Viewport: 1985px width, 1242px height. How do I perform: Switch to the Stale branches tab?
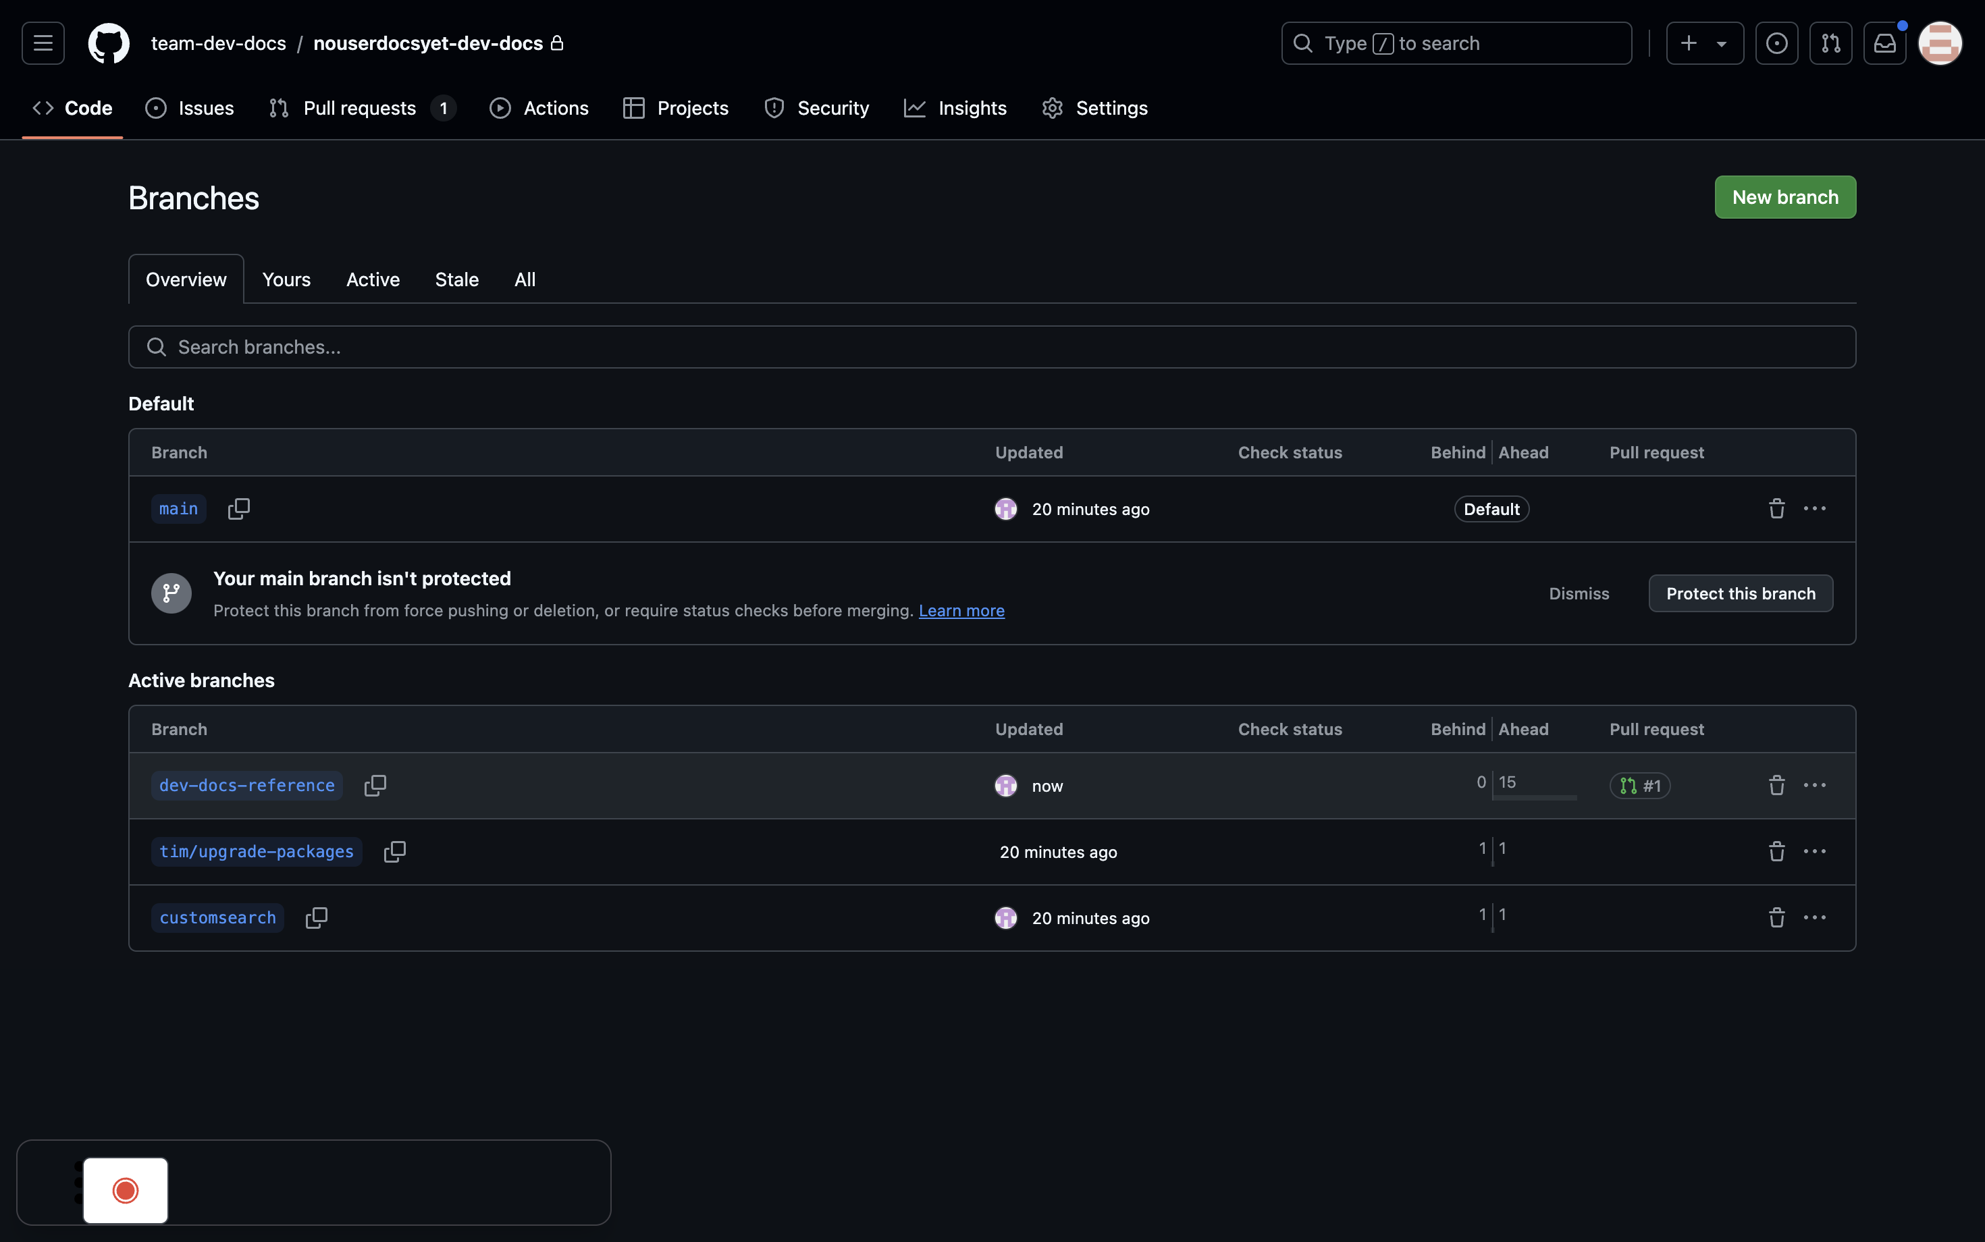point(456,279)
